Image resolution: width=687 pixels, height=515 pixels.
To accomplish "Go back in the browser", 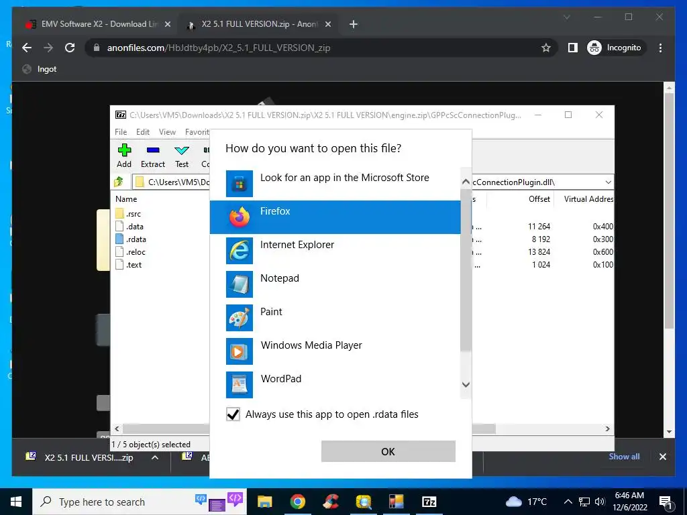I will pyautogui.click(x=27, y=48).
